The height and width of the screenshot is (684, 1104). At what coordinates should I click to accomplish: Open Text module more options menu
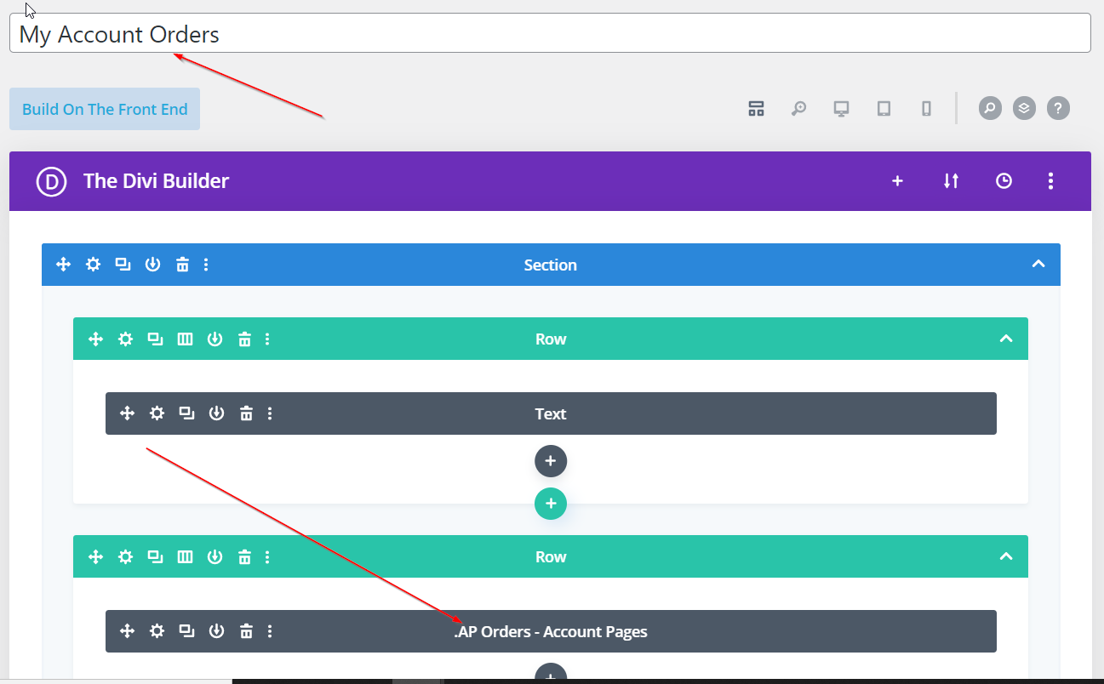(x=270, y=413)
